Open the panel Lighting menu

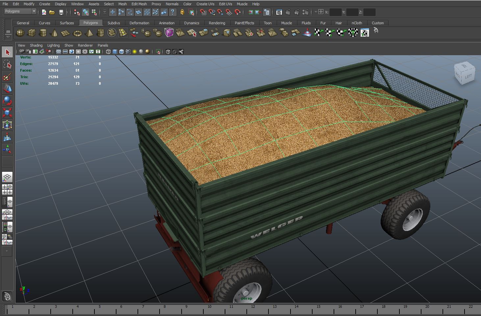[53, 45]
